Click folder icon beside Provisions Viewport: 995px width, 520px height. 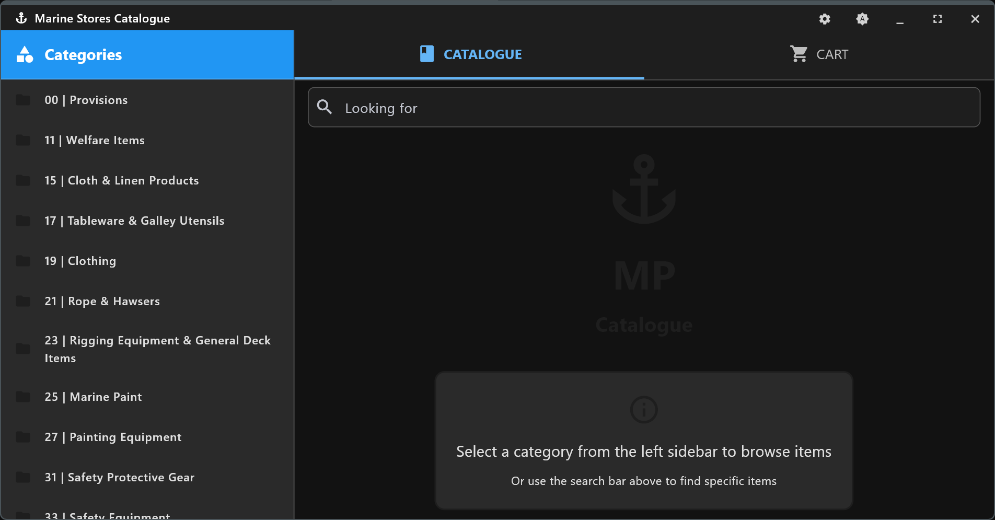[x=23, y=100]
